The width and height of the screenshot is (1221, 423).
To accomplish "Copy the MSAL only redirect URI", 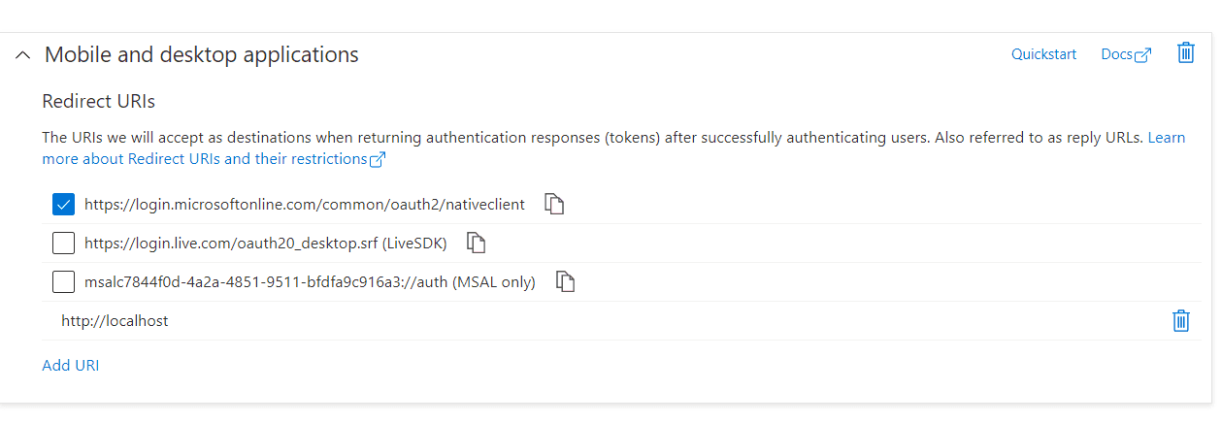I will pos(565,282).
